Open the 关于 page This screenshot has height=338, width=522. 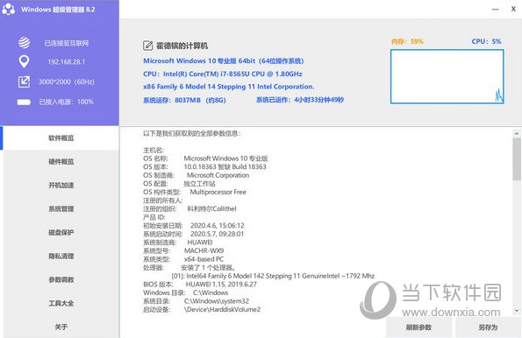click(x=61, y=327)
